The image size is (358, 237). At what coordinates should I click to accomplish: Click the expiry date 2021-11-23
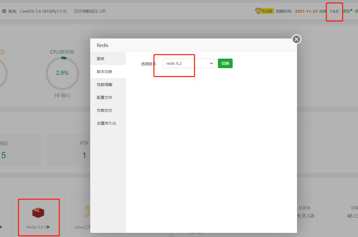click(x=306, y=11)
